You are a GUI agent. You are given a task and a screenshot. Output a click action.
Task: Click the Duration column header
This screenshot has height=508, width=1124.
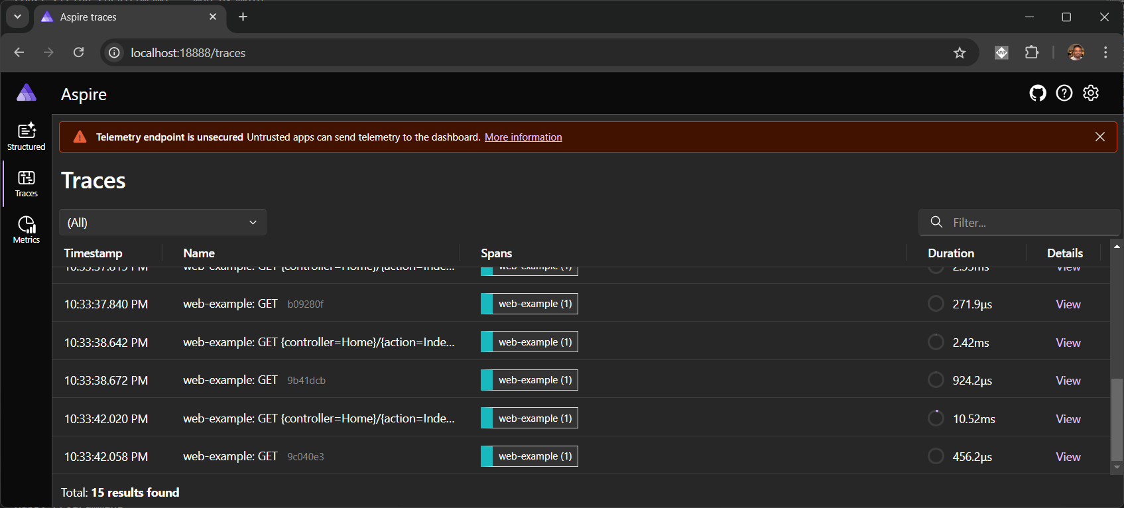(951, 253)
